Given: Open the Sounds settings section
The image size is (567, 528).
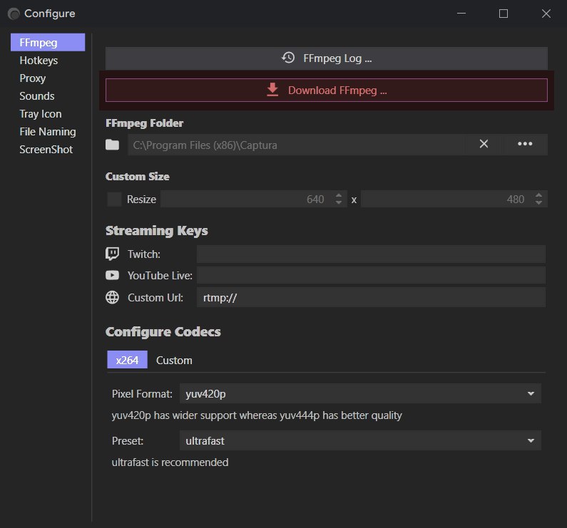Looking at the screenshot, I should 37,95.
